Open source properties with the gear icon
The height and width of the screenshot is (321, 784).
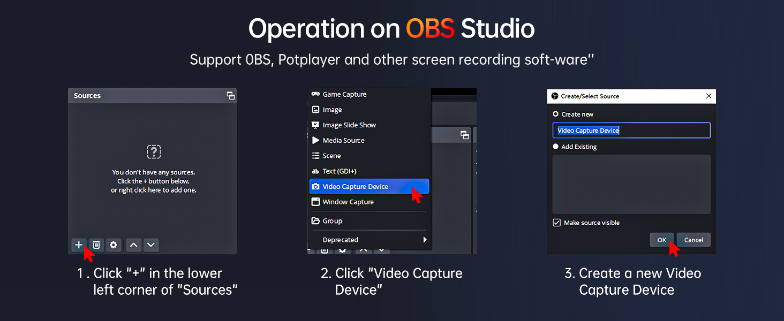tap(114, 244)
